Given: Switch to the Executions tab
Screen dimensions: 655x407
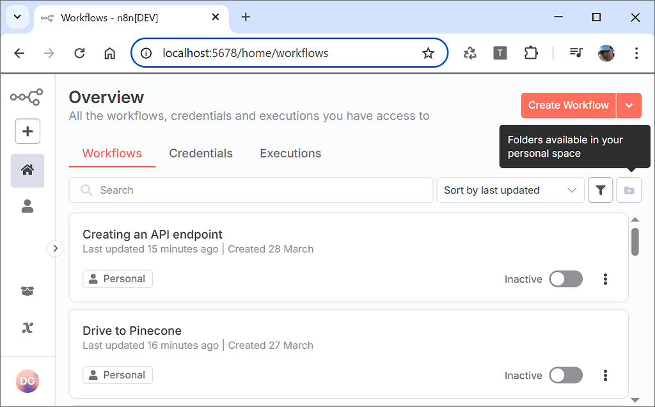Looking at the screenshot, I should click(290, 153).
